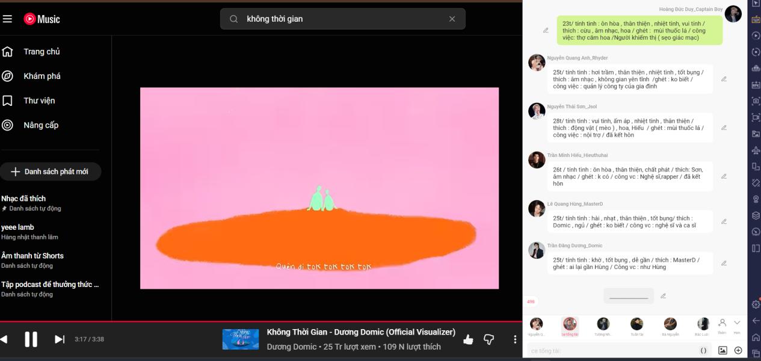Click the emulator stacked layers icon
The image size is (761, 361).
pyautogui.click(x=756, y=215)
